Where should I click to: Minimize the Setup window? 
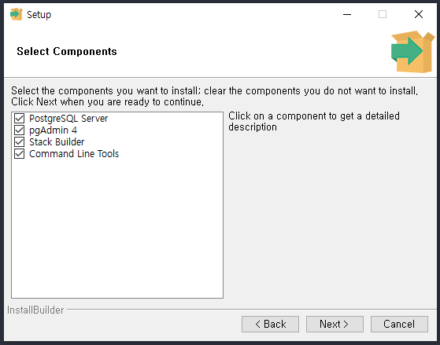click(x=347, y=14)
